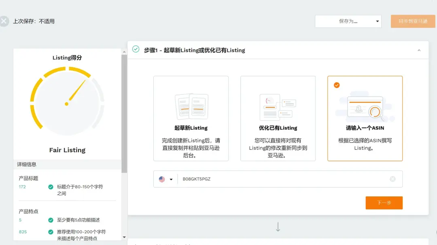
Task: Clear the ASIN field using the X icon
Action: (x=392, y=179)
